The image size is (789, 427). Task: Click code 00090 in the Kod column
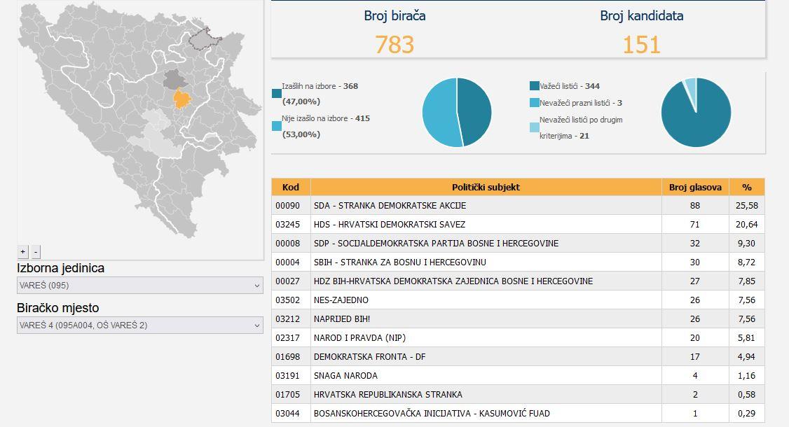click(x=287, y=205)
